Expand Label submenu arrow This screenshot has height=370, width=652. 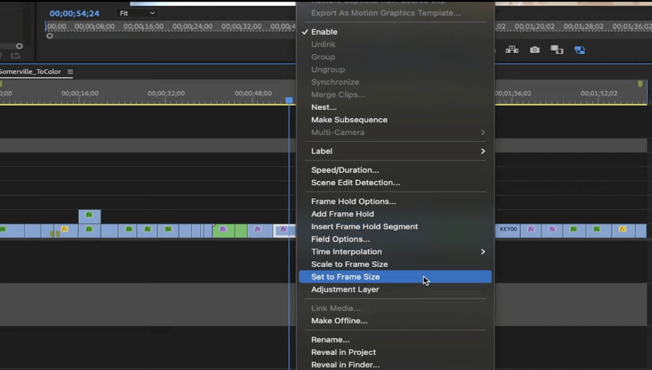(483, 151)
